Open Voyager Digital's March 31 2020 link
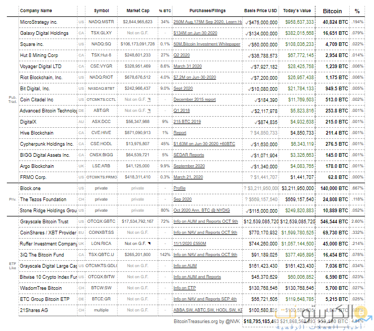This screenshot has height=331, width=374. coord(187,67)
